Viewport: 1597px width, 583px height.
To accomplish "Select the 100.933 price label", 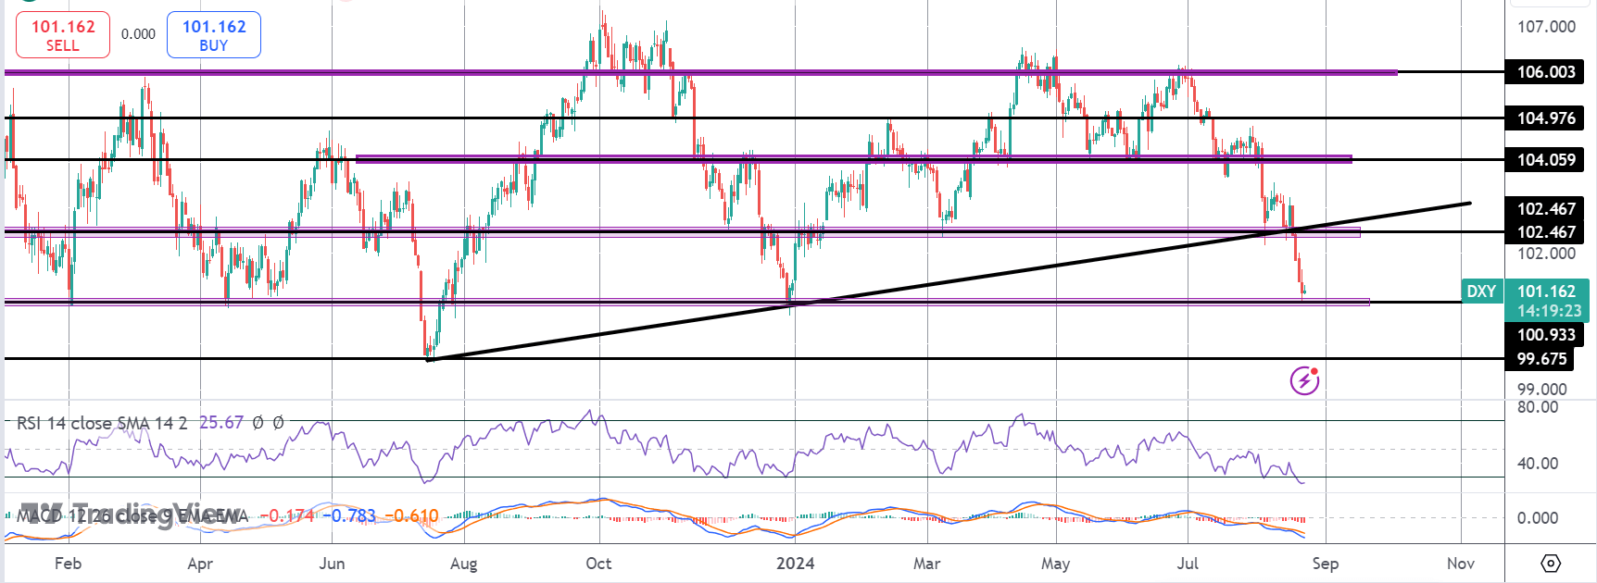I will coord(1546,335).
